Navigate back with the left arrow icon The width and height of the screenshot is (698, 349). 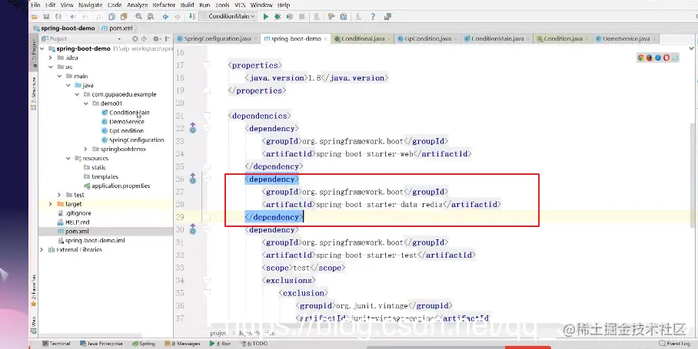pos(165,16)
